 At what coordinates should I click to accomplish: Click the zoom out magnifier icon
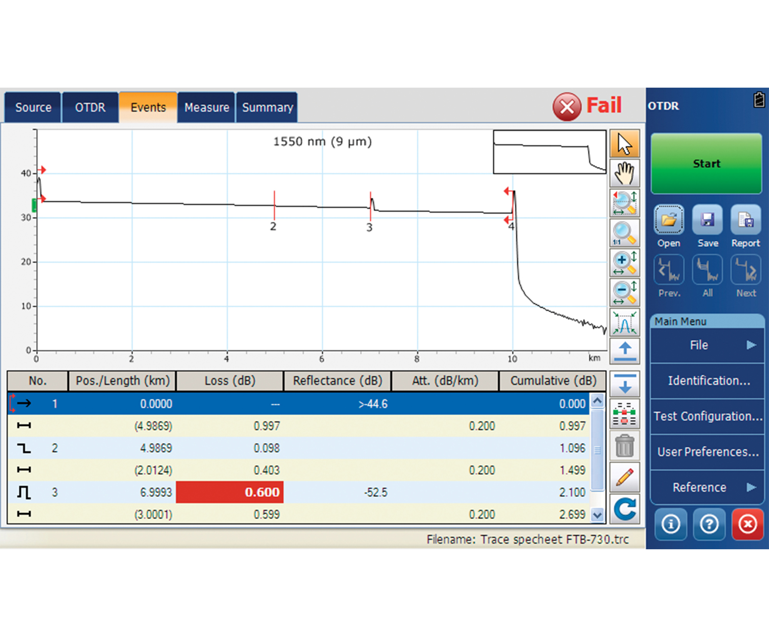(x=624, y=293)
